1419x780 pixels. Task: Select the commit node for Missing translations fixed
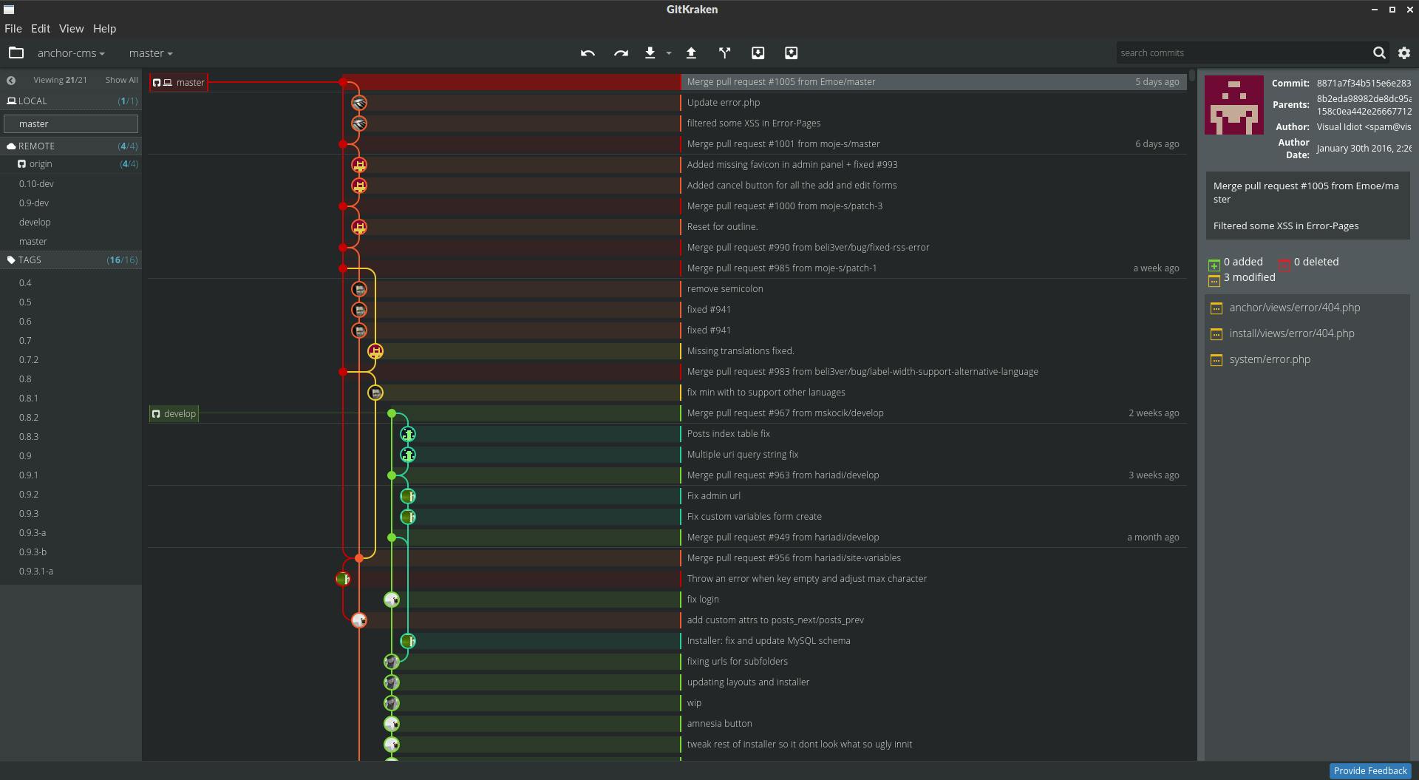coord(375,351)
